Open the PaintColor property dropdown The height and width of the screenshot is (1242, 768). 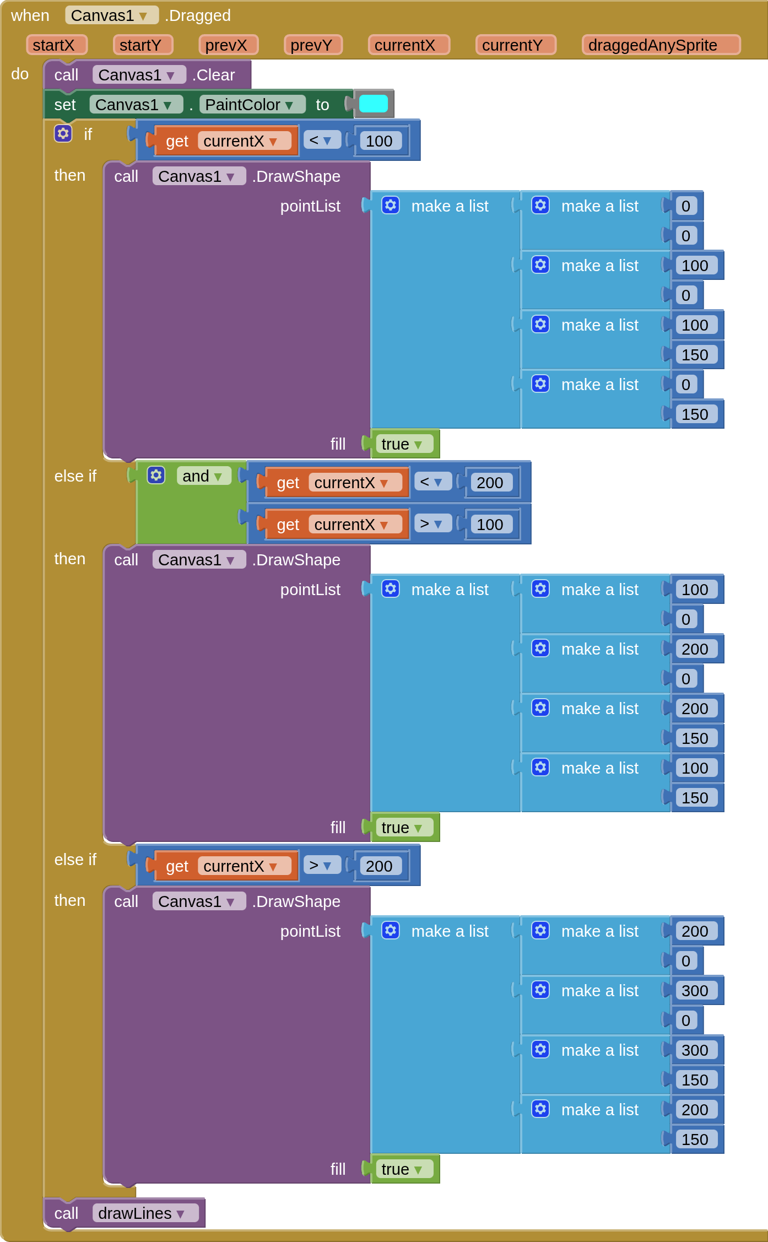(x=289, y=105)
